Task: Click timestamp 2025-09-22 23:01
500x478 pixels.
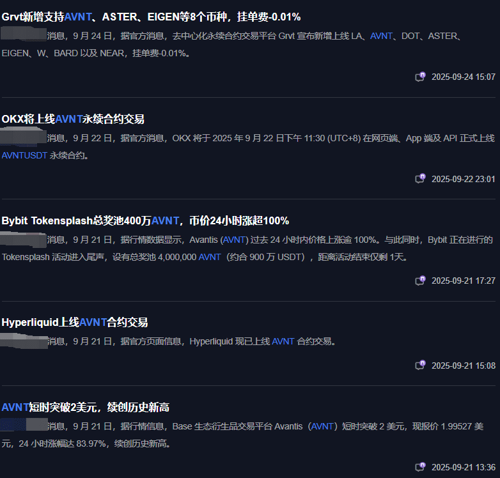Action: (x=464, y=179)
